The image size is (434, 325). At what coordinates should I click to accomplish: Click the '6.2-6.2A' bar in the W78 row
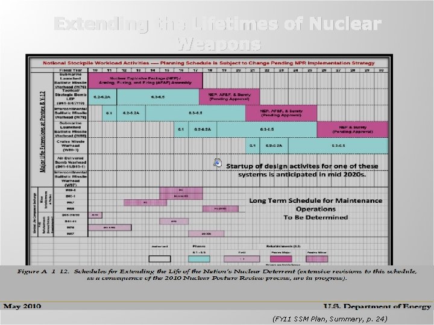tap(131, 113)
